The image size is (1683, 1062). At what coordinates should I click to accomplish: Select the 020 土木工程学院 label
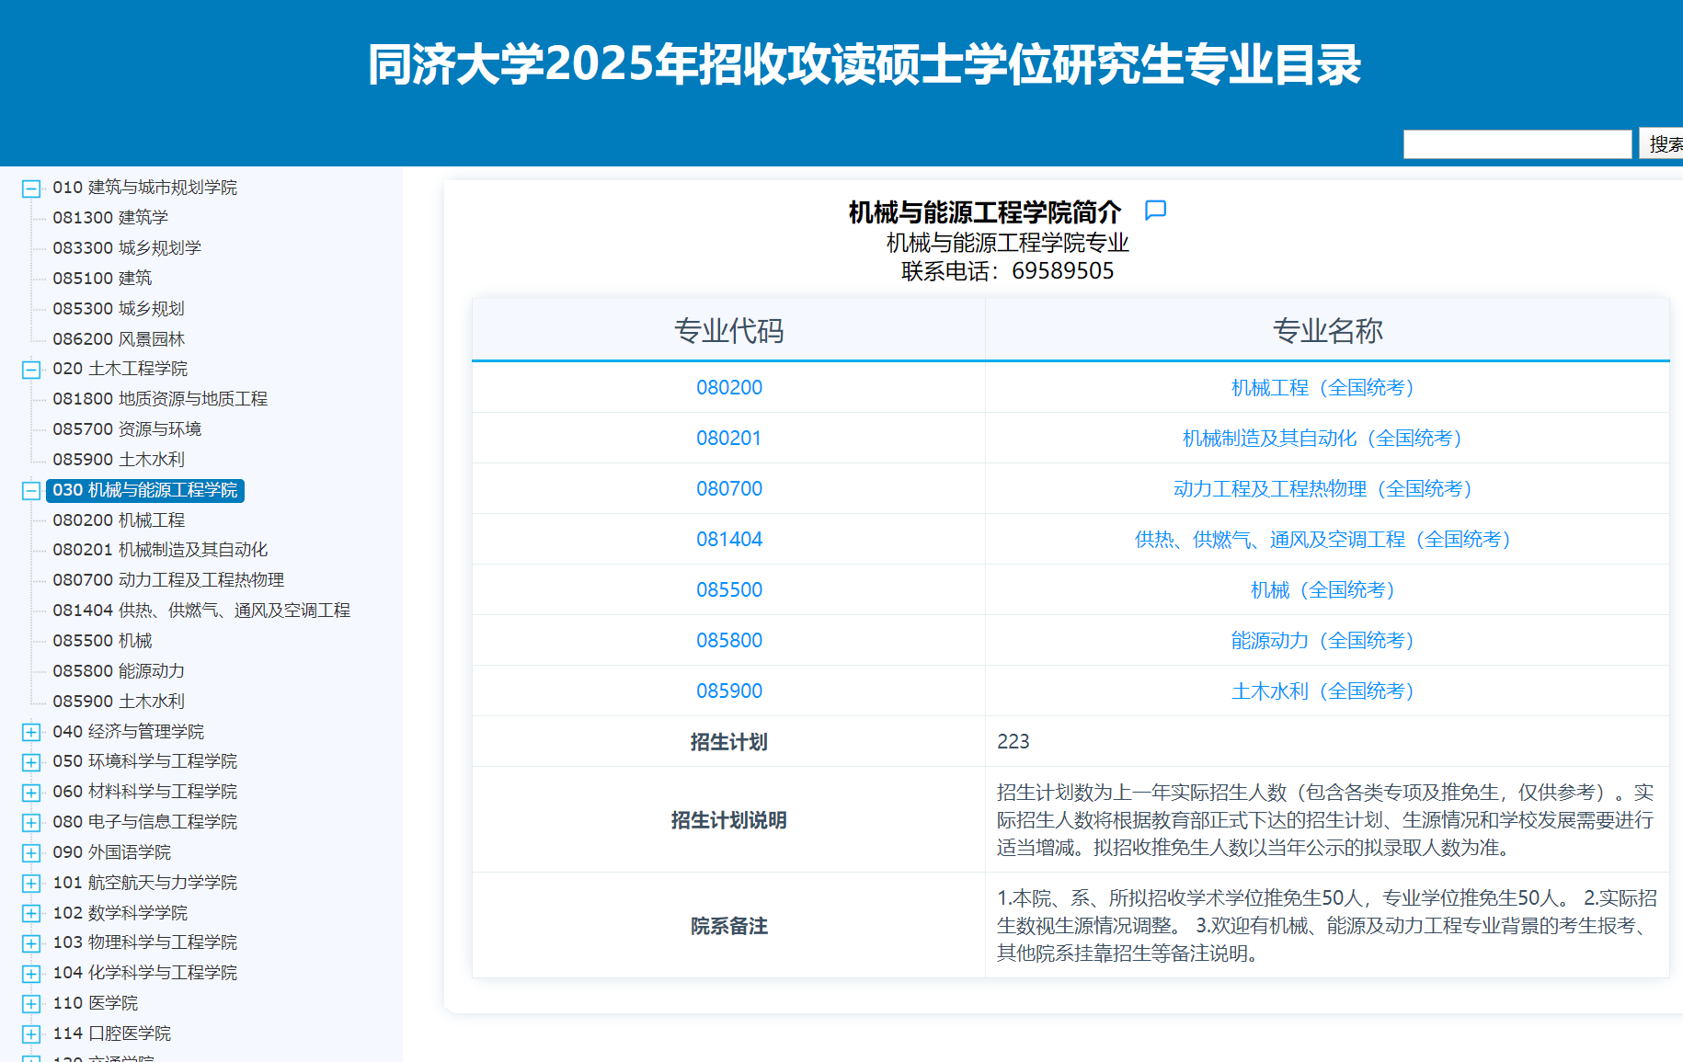(120, 369)
